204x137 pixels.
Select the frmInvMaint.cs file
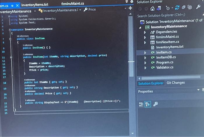pyautogui.click(x=167, y=37)
